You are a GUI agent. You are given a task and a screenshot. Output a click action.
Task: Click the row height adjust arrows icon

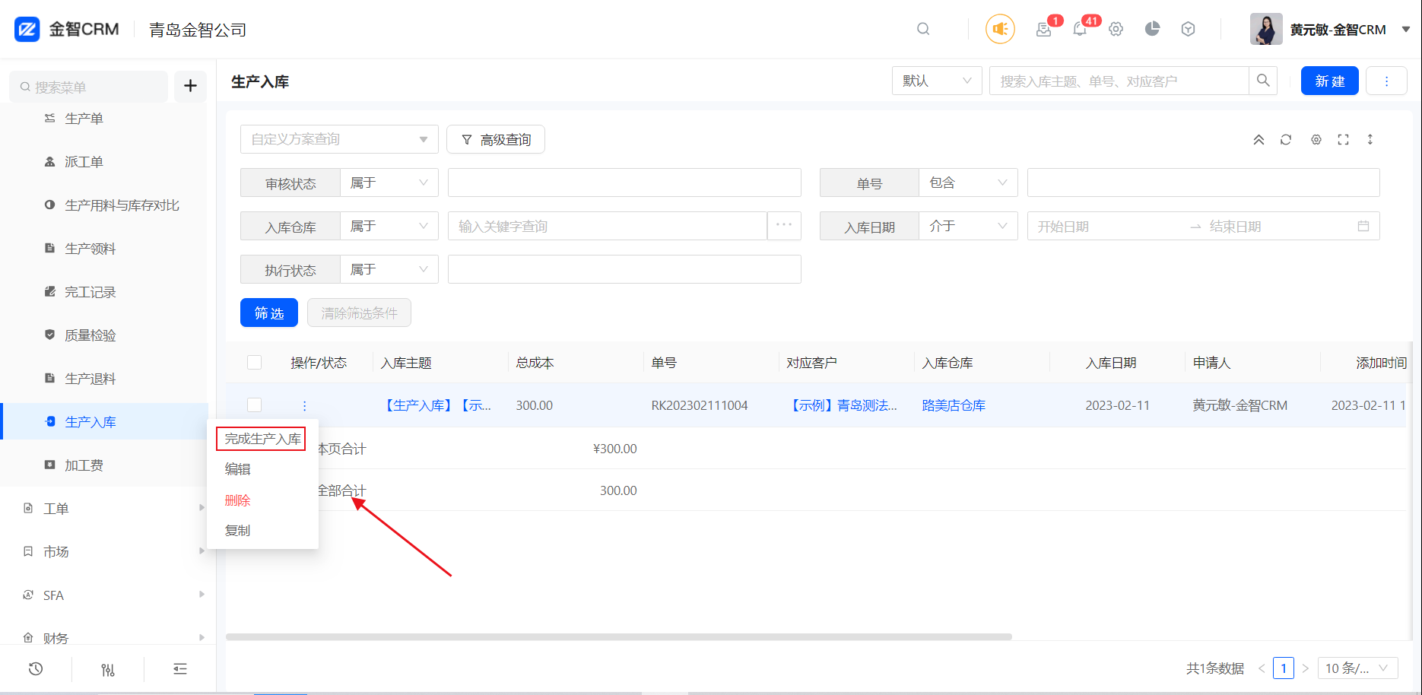1370,139
